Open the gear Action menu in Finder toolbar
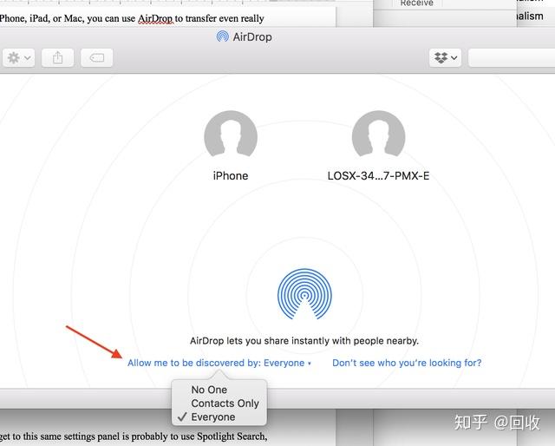 [19, 58]
